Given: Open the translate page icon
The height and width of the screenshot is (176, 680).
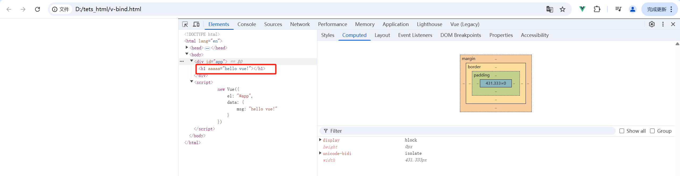Looking at the screenshot, I should 550,9.
